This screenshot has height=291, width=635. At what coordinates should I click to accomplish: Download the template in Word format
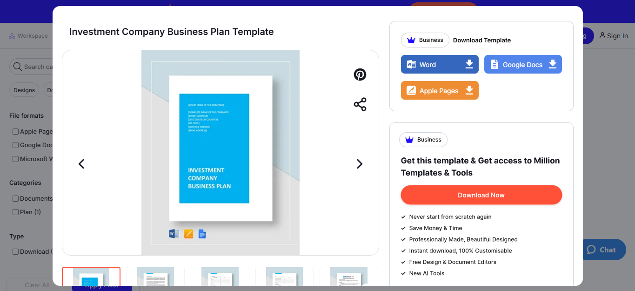coord(439,64)
